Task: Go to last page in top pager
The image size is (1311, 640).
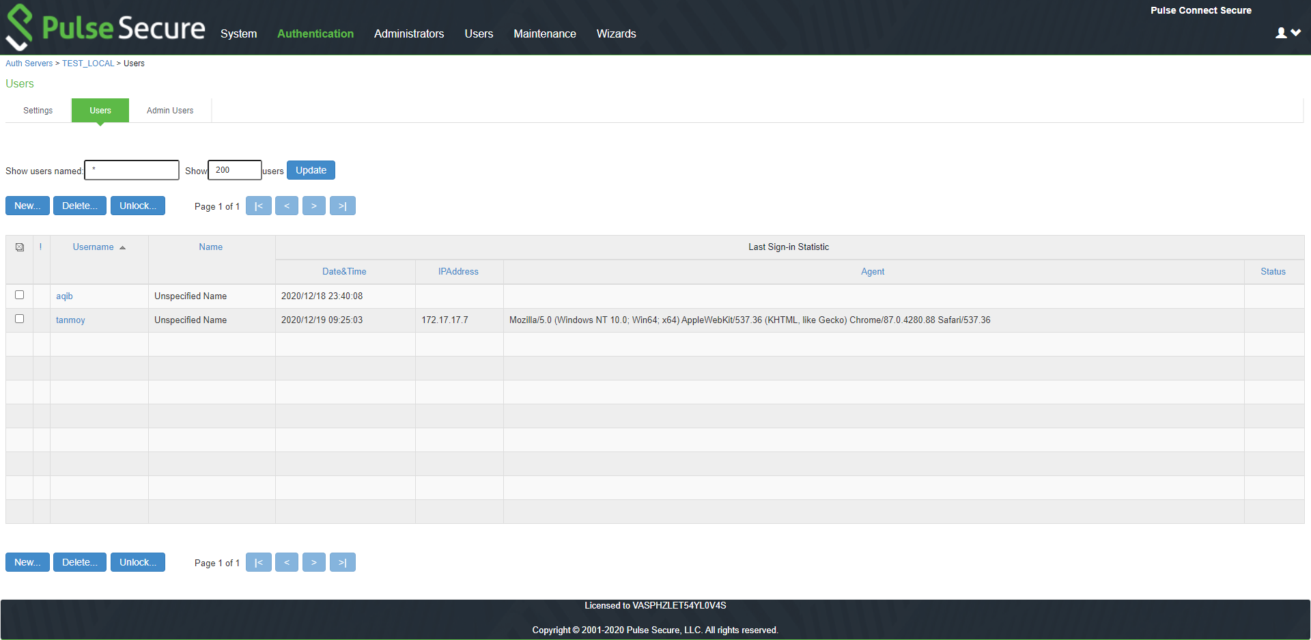Action: 343,206
